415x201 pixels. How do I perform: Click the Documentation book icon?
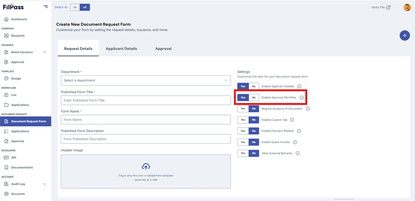[x=6, y=167]
